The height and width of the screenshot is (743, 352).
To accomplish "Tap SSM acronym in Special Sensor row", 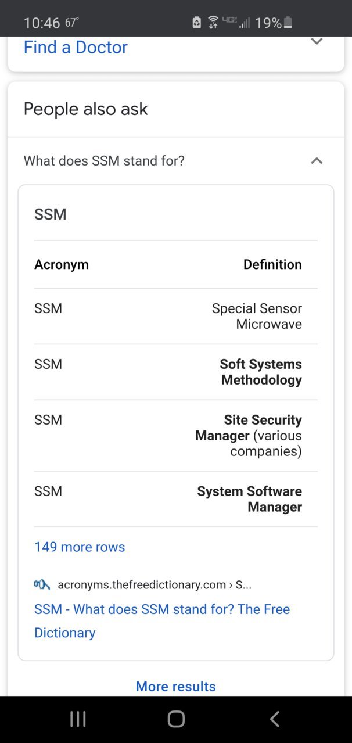I will (48, 308).
